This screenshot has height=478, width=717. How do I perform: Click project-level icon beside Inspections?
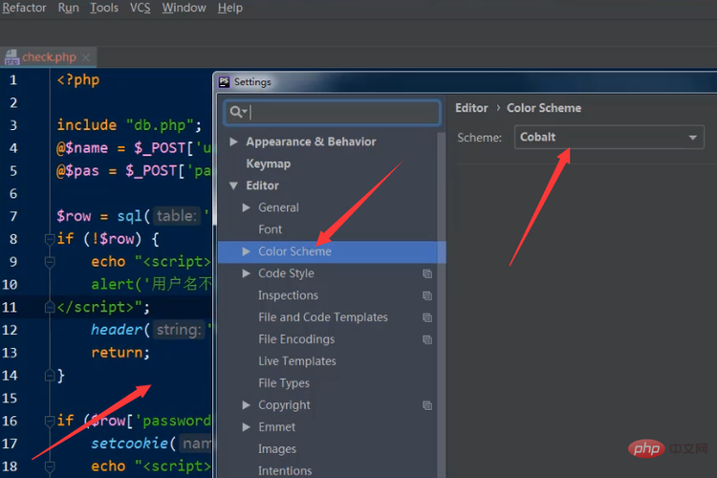pyautogui.click(x=427, y=296)
